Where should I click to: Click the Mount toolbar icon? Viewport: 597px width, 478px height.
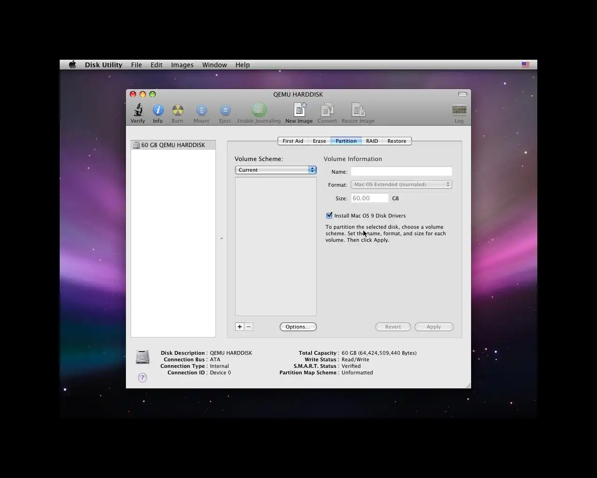201,110
